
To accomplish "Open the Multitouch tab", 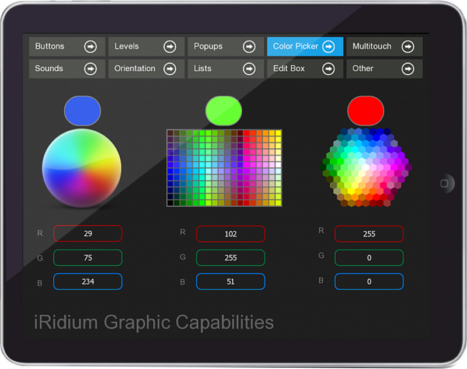I will [374, 47].
